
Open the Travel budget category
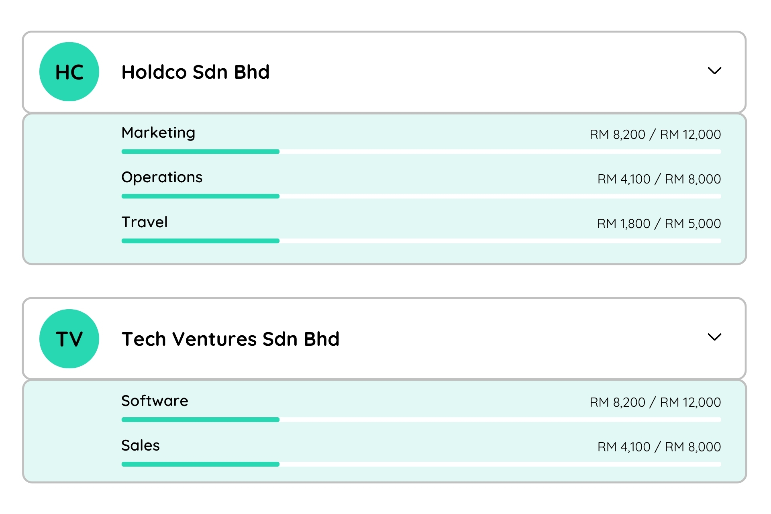click(x=145, y=222)
